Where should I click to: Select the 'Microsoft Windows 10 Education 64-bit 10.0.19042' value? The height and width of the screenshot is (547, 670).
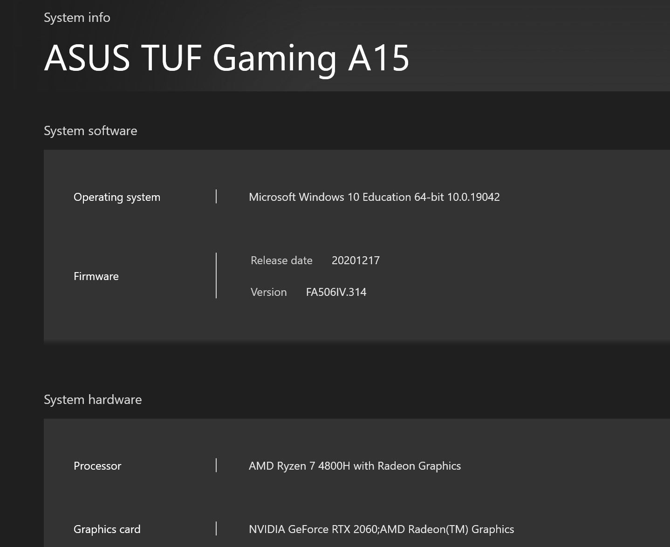point(374,197)
